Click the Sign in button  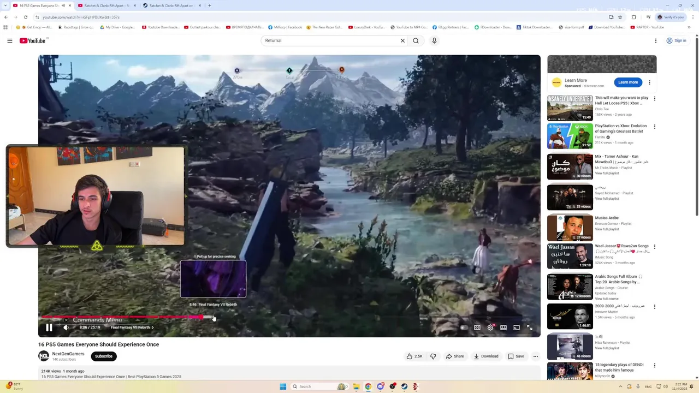coord(676,40)
